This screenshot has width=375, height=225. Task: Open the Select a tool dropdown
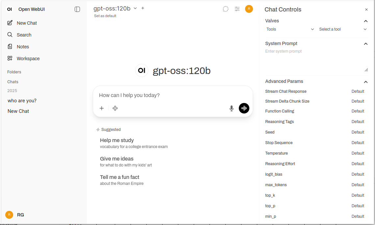click(342, 29)
